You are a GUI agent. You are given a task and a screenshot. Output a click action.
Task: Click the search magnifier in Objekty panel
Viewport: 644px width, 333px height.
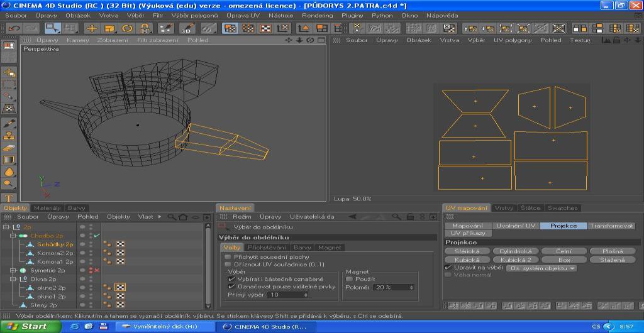coord(172,217)
